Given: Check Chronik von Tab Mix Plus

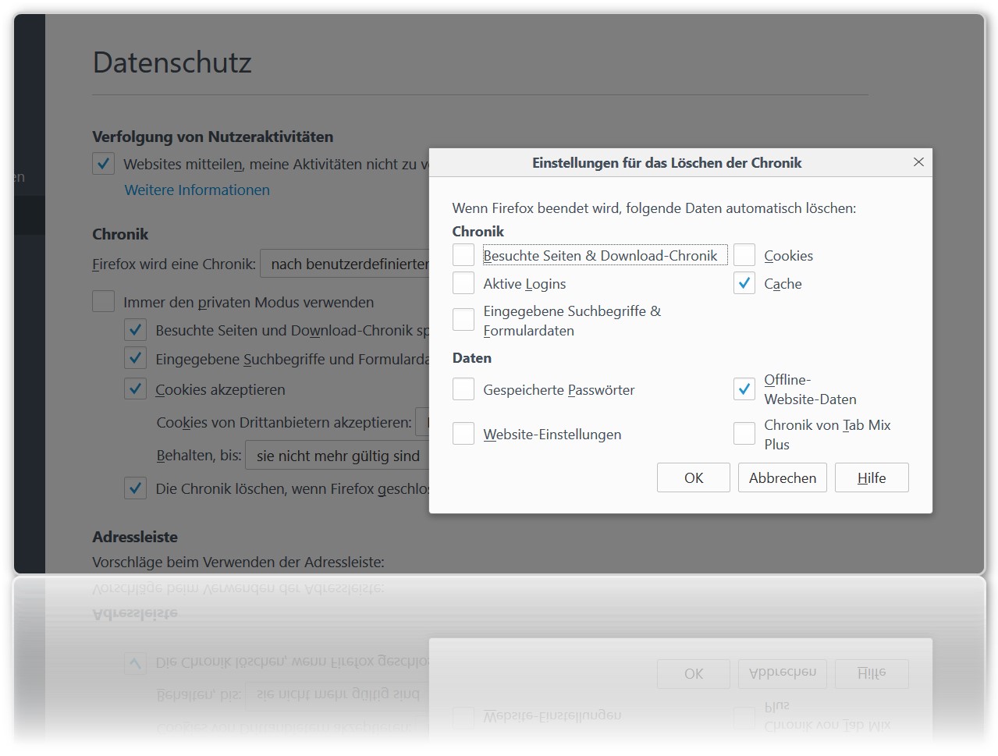Looking at the screenshot, I should 744,434.
